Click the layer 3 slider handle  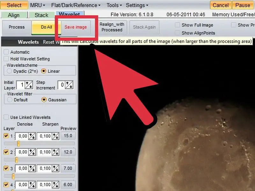[13, 176]
